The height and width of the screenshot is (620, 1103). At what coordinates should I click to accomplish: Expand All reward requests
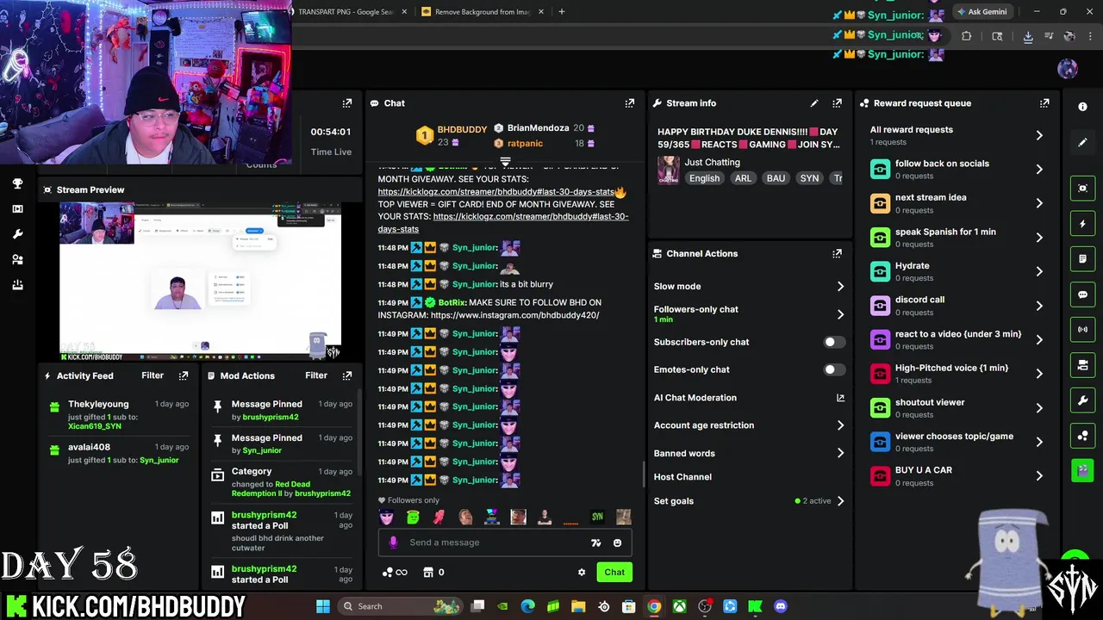pyautogui.click(x=1038, y=135)
